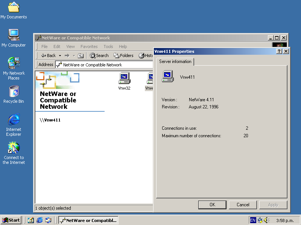Viewport: 301px width, 225px height.
Task: Click the Address bar field
Action: (x=104, y=64)
